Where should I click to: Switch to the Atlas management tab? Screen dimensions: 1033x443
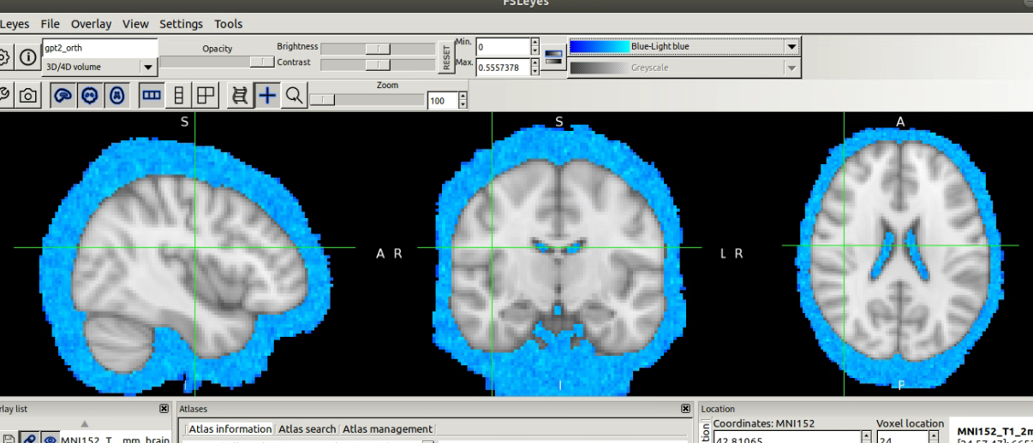tap(387, 429)
